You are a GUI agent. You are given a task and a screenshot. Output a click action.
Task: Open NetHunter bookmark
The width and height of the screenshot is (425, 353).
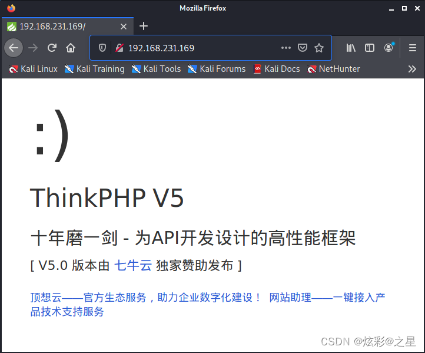334,69
